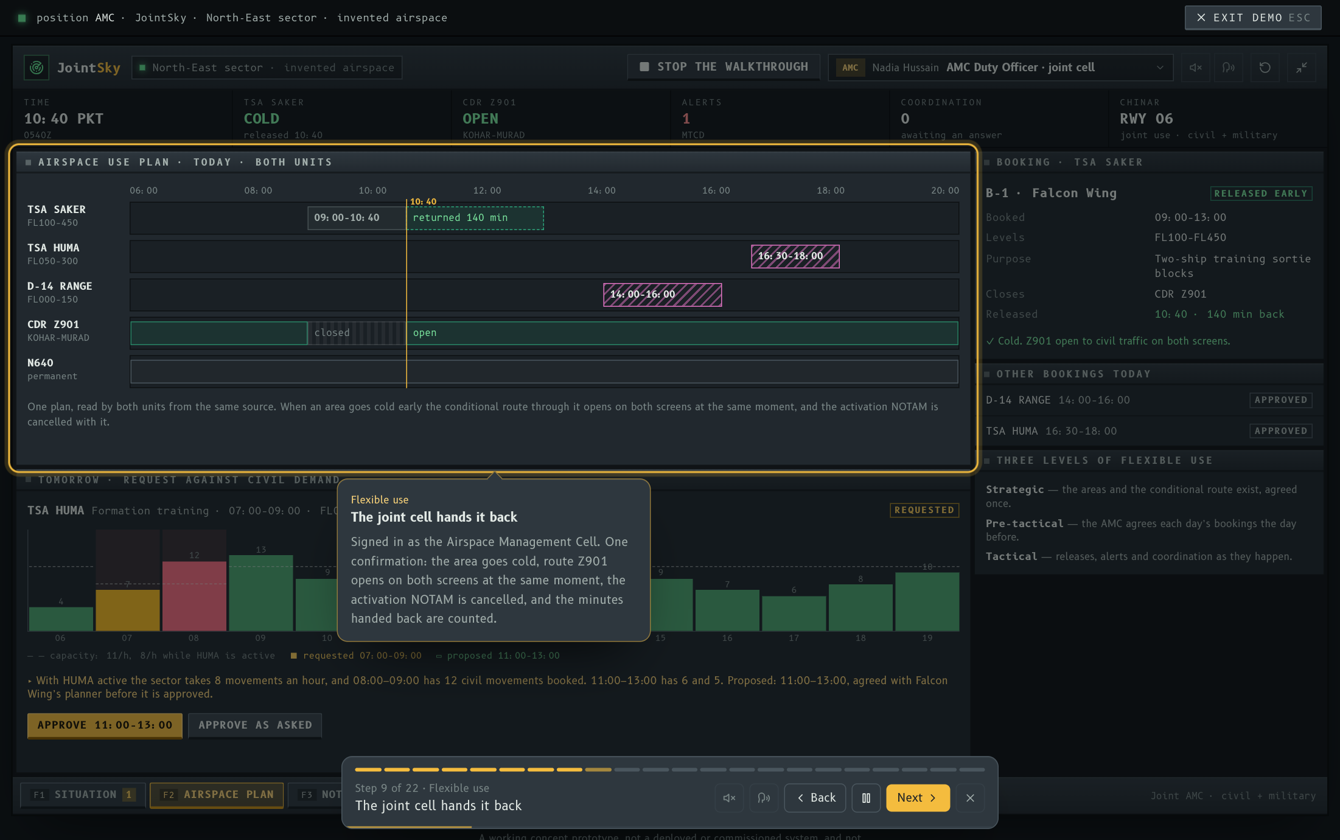Open the AMC Duty Officer role dropdown

click(1000, 68)
